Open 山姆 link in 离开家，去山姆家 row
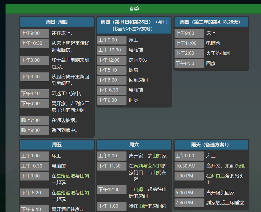Screen dimensions: 261x212 click(x=157, y=156)
